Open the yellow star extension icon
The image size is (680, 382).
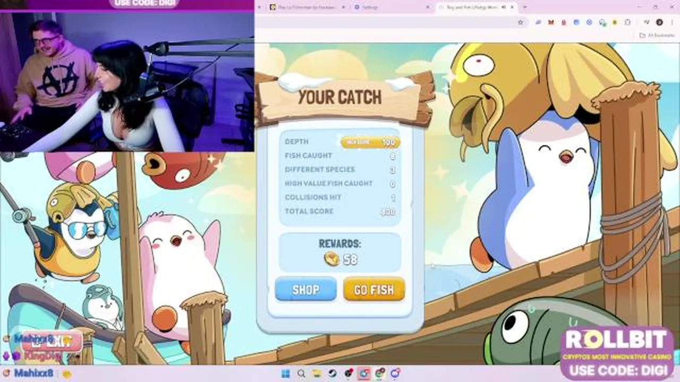[615, 22]
